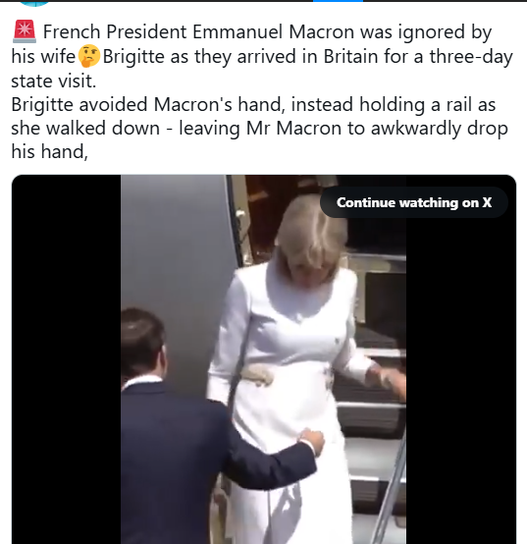Click the red siren emoji
This screenshot has height=544, width=527.
point(25,31)
